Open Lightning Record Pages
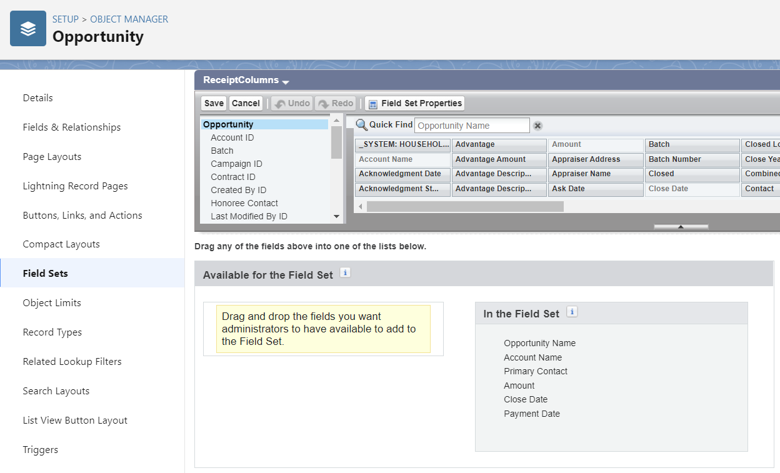The image size is (780, 473). pyautogui.click(x=75, y=186)
